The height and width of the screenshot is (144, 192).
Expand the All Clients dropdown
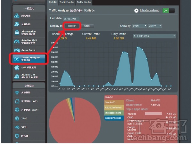coord(154,36)
